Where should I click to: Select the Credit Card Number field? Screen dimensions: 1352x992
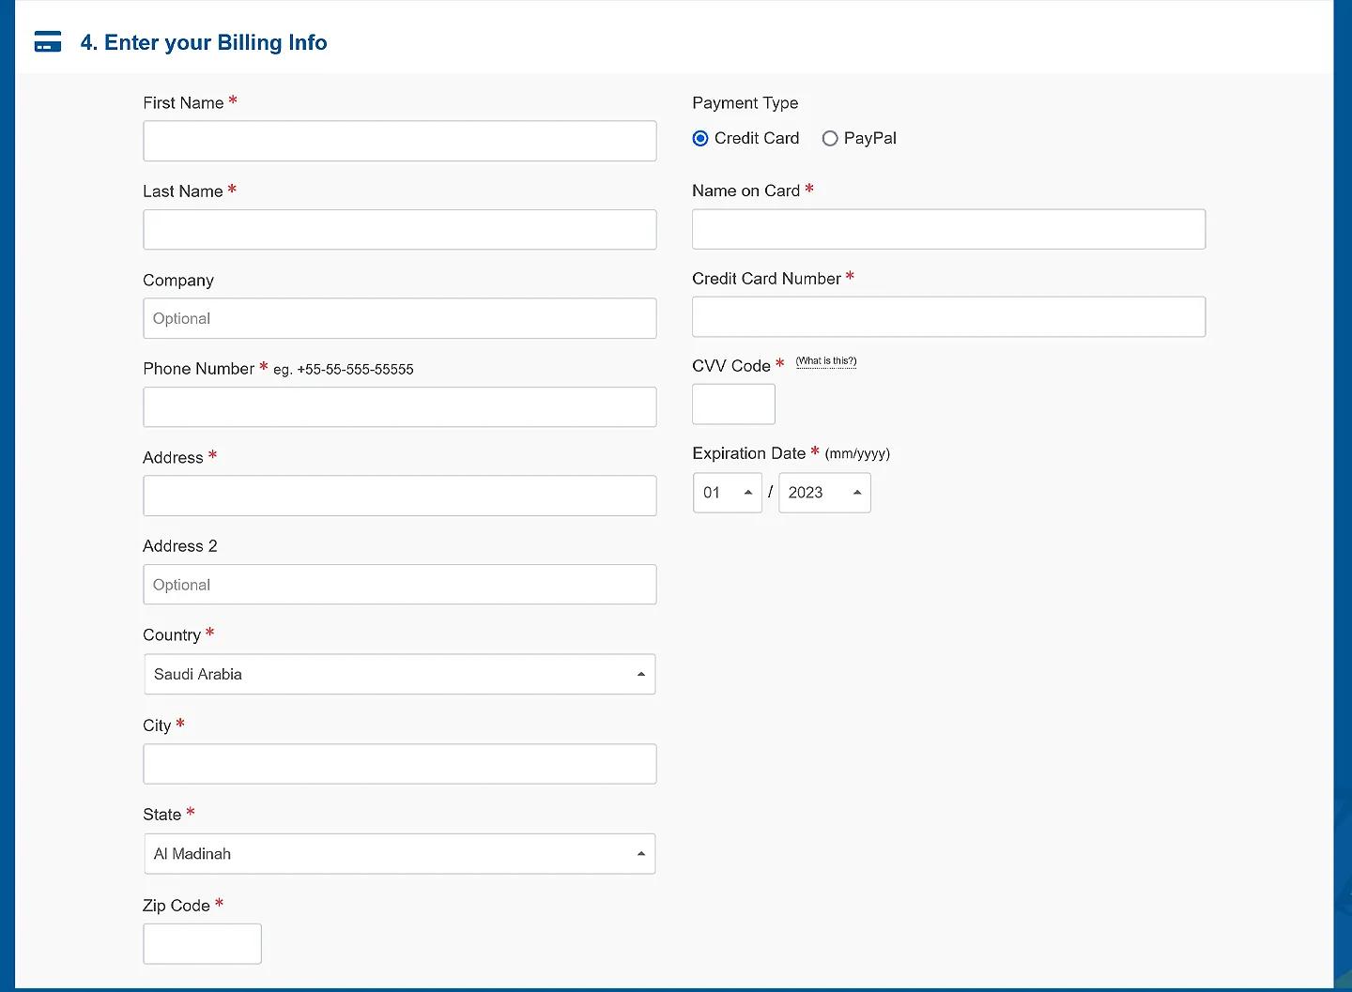948,317
